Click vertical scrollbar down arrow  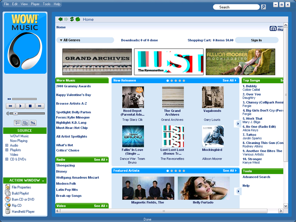(x=286, y=206)
